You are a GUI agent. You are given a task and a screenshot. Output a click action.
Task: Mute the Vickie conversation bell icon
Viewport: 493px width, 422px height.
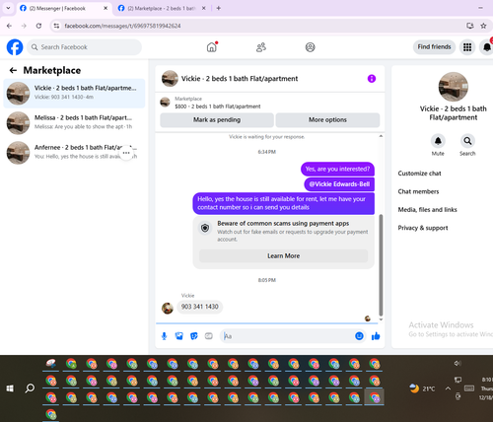coord(438,141)
